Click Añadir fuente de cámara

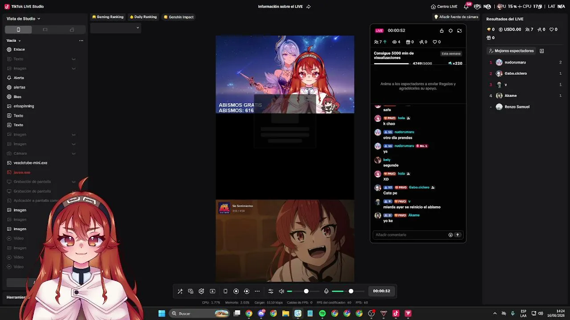[x=456, y=17]
